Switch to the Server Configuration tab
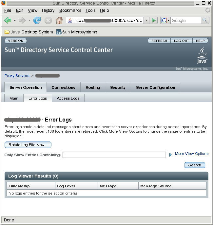213x225 pixels. tap(155, 87)
